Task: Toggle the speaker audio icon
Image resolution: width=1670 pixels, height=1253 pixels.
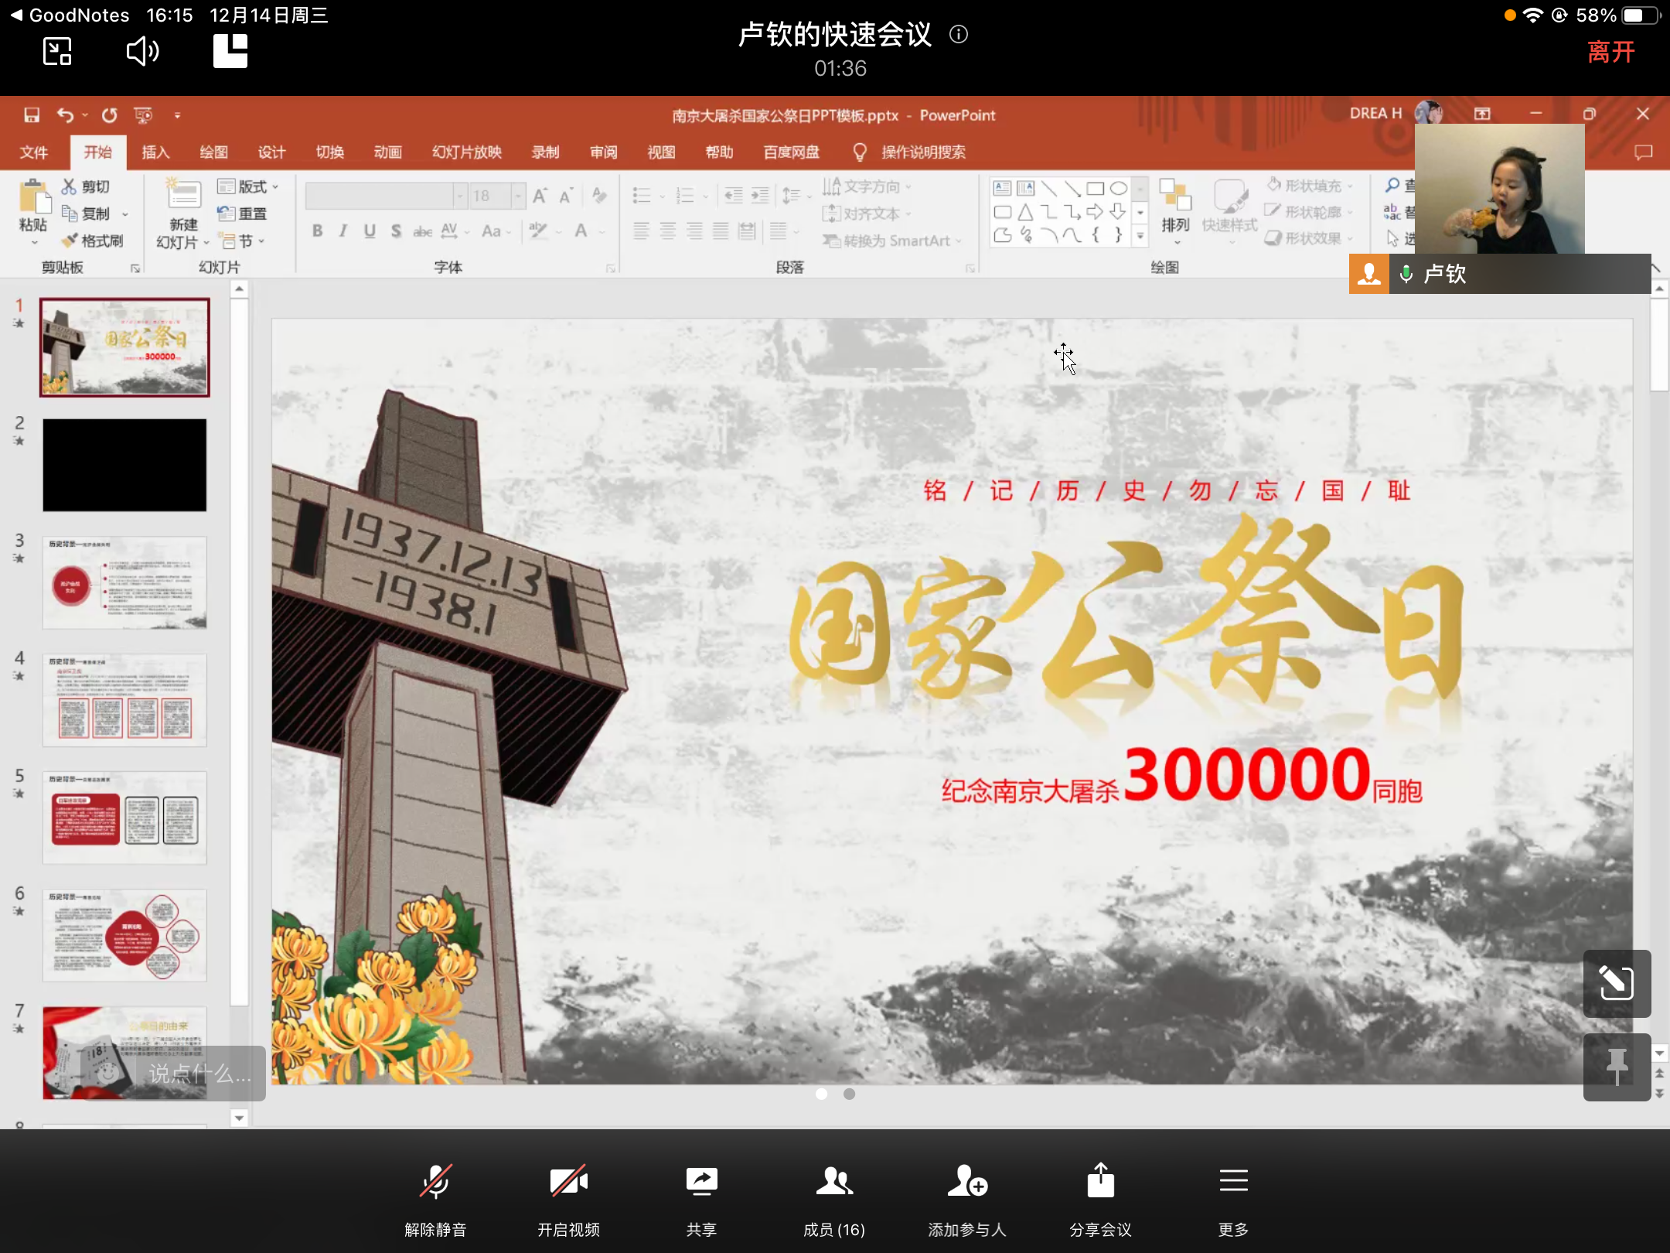Action: click(143, 52)
